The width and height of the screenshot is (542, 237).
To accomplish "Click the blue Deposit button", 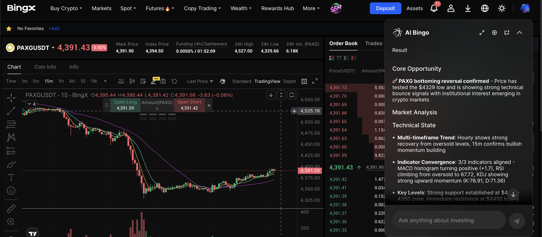I will [385, 8].
